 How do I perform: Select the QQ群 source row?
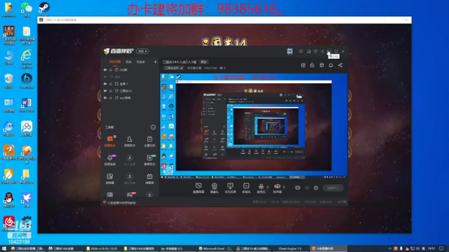click(x=130, y=69)
